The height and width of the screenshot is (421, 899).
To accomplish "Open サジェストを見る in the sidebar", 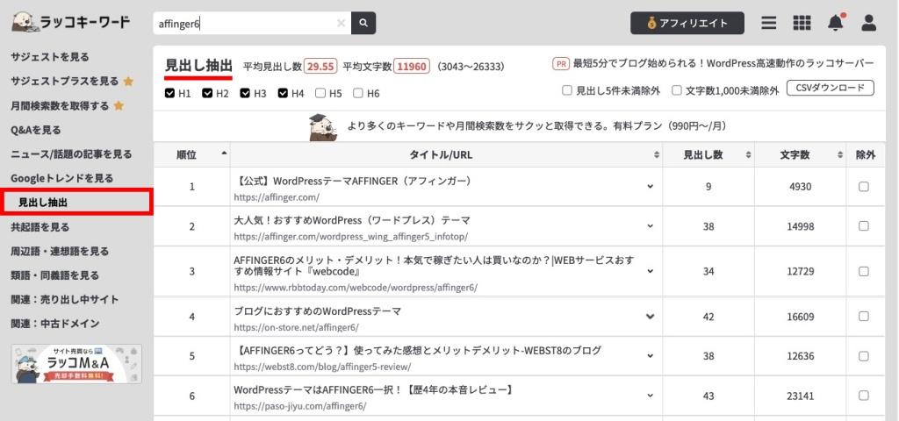I will (x=50, y=57).
